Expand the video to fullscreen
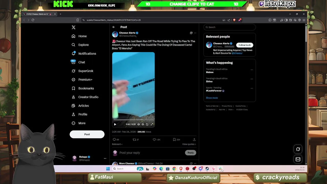The height and width of the screenshot is (184, 327). pos(152,124)
